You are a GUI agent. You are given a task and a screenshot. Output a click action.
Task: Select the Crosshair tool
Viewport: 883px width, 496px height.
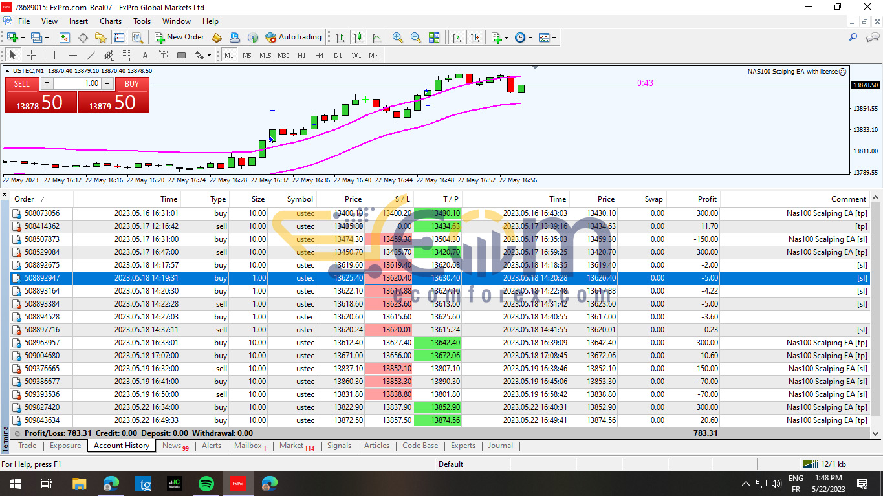point(31,55)
